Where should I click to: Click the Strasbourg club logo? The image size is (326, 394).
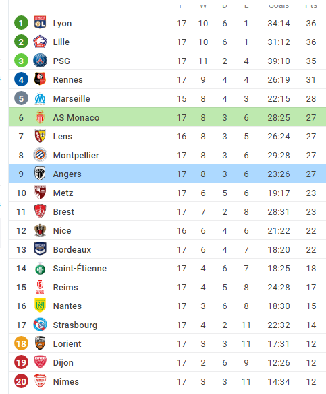pos(40,325)
